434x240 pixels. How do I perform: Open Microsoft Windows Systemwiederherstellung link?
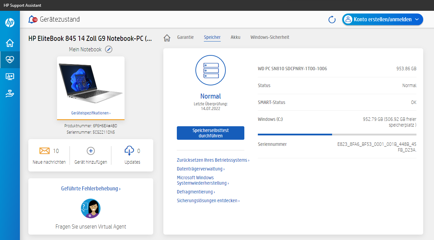203,180
